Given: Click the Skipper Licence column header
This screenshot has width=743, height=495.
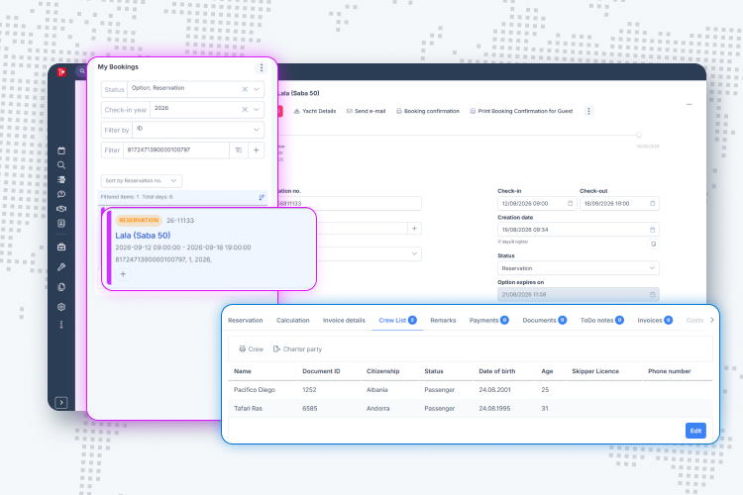Looking at the screenshot, I should 595,371.
